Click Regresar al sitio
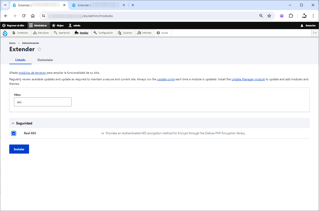319x211 pixels. pos(14,26)
